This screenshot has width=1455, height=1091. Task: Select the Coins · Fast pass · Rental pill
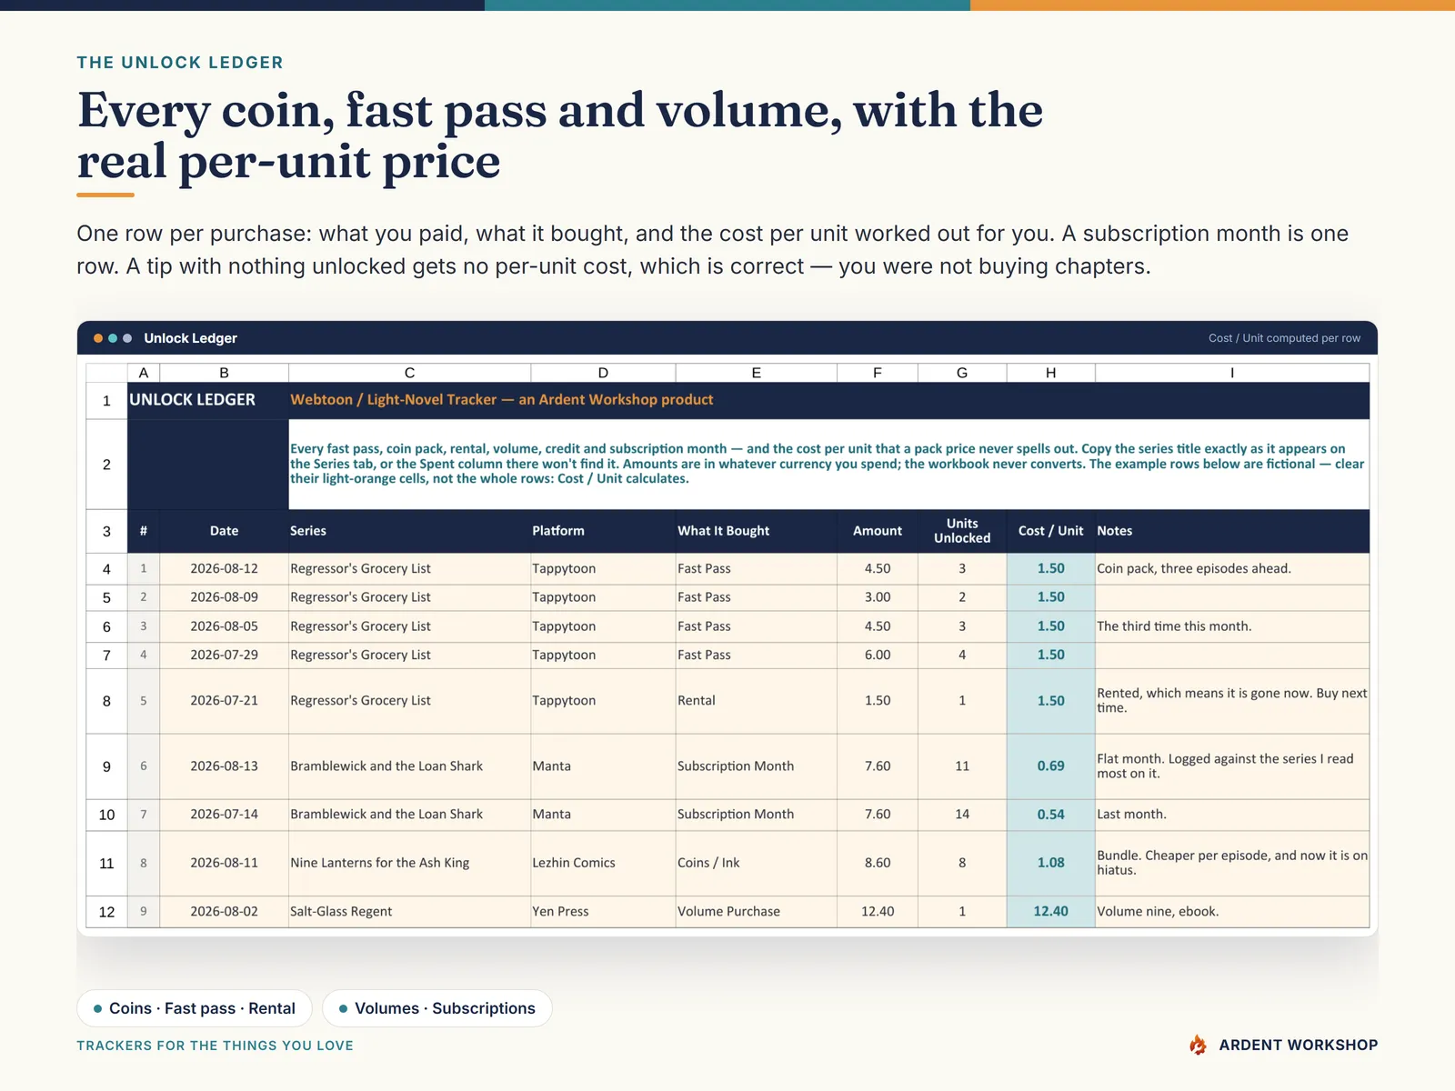point(194,1008)
